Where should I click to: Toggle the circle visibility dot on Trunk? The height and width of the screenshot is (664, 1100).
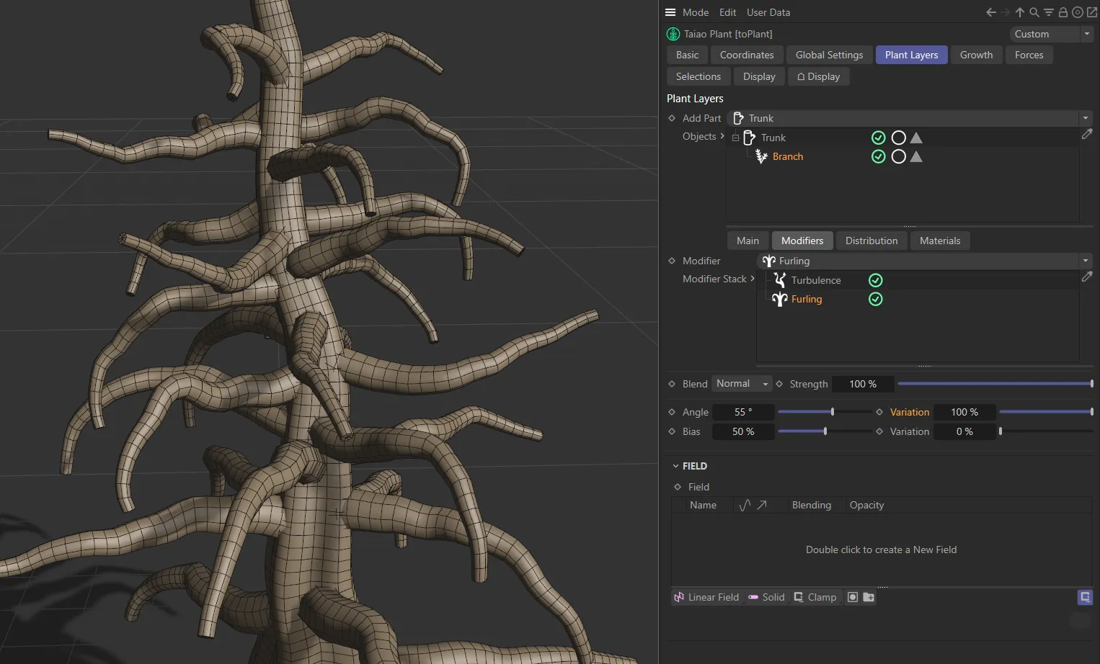coord(899,137)
